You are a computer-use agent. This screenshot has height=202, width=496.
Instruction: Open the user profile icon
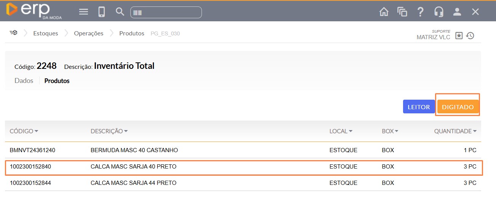[x=457, y=12]
